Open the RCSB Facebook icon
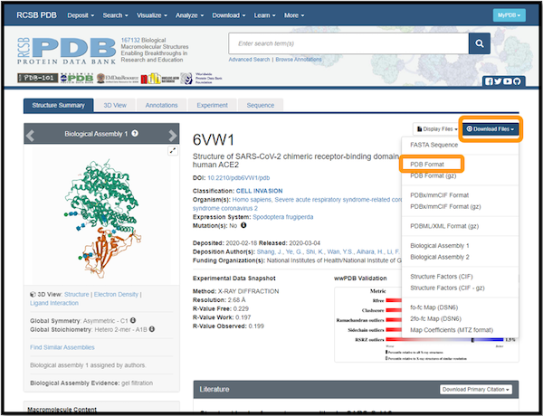This screenshot has width=543, height=416. (x=489, y=81)
